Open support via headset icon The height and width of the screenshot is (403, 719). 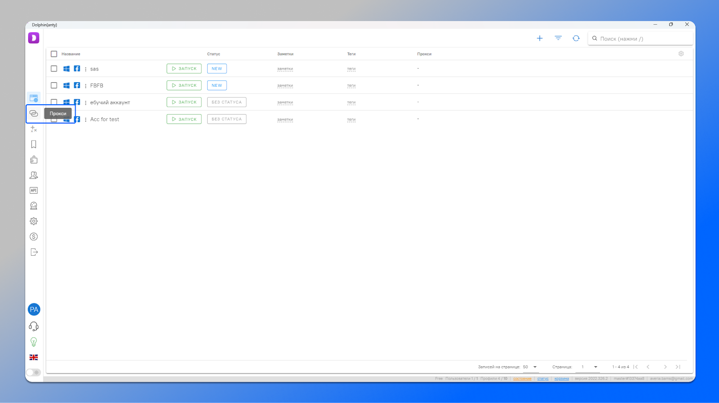click(x=34, y=326)
